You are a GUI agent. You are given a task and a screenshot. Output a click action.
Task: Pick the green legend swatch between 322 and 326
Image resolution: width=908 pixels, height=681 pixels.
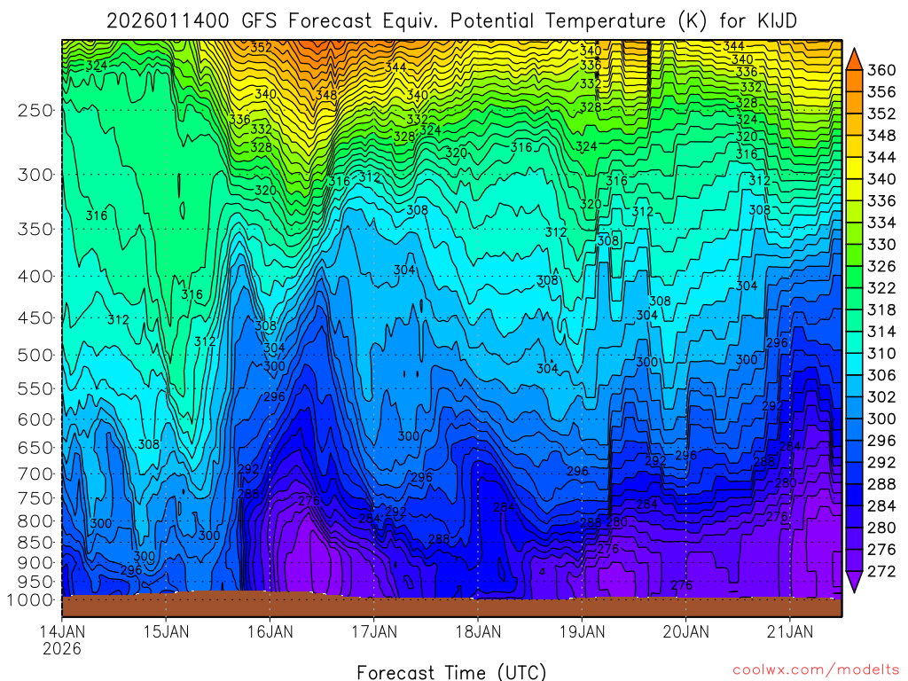pos(854,278)
